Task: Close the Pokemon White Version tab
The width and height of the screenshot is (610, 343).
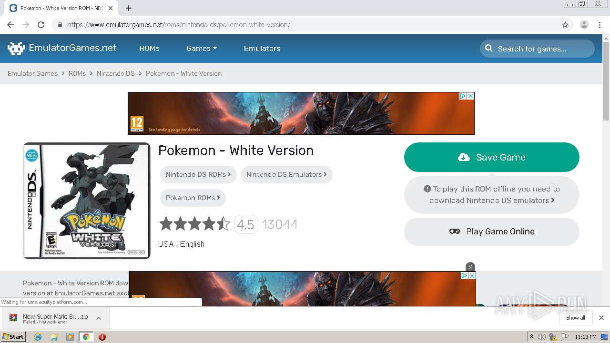Action: [x=111, y=8]
